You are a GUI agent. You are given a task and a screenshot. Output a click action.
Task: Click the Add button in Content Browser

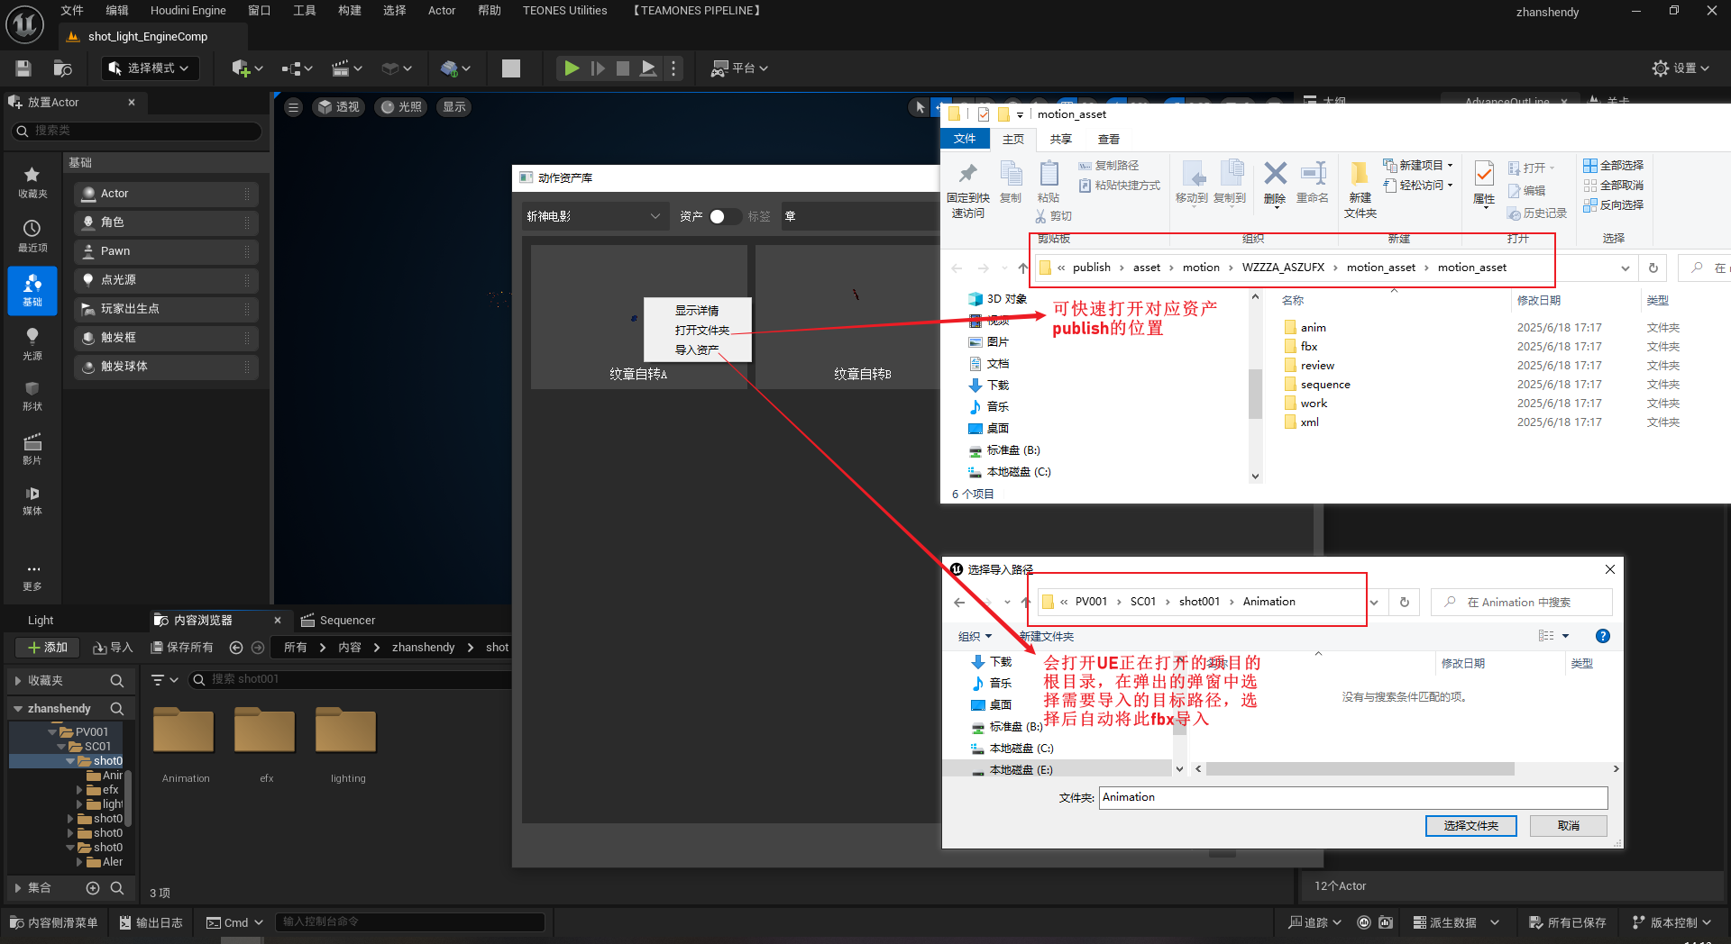pos(48,648)
